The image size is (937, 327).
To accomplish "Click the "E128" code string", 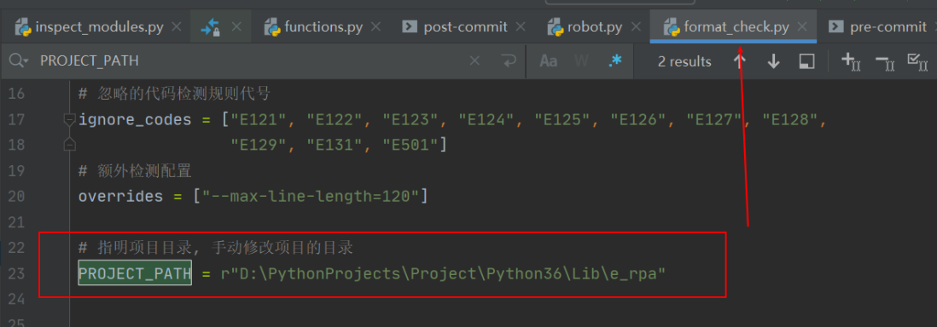I will (789, 120).
